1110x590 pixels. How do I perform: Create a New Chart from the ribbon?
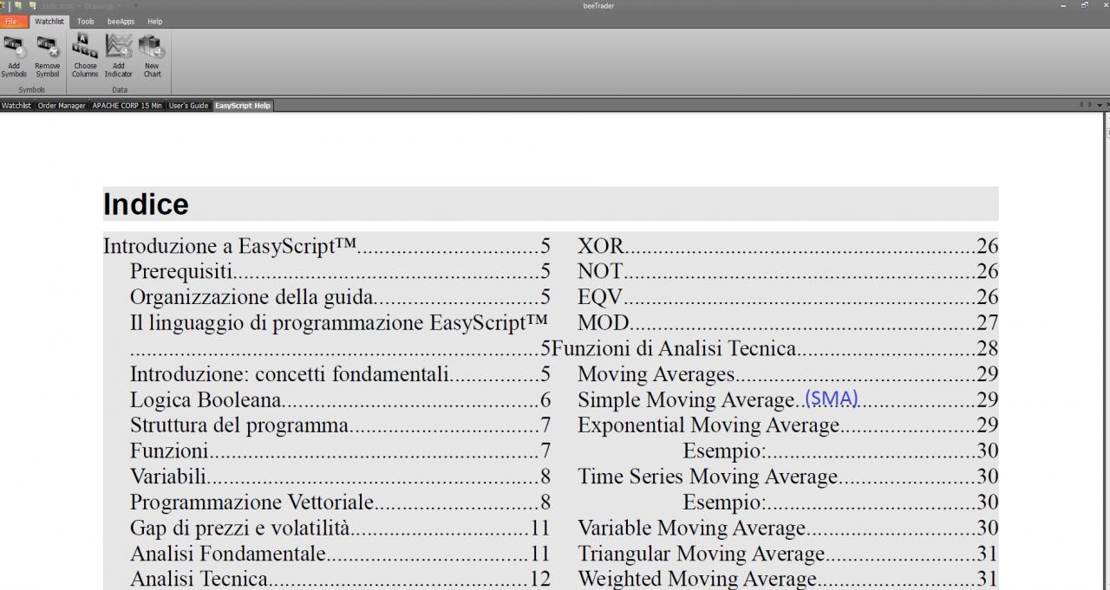click(152, 57)
